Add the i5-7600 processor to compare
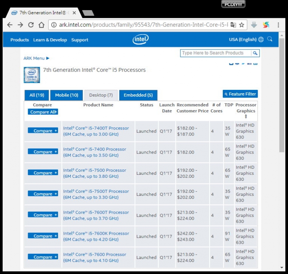Viewport: 288px width, 274px height. [43, 257]
